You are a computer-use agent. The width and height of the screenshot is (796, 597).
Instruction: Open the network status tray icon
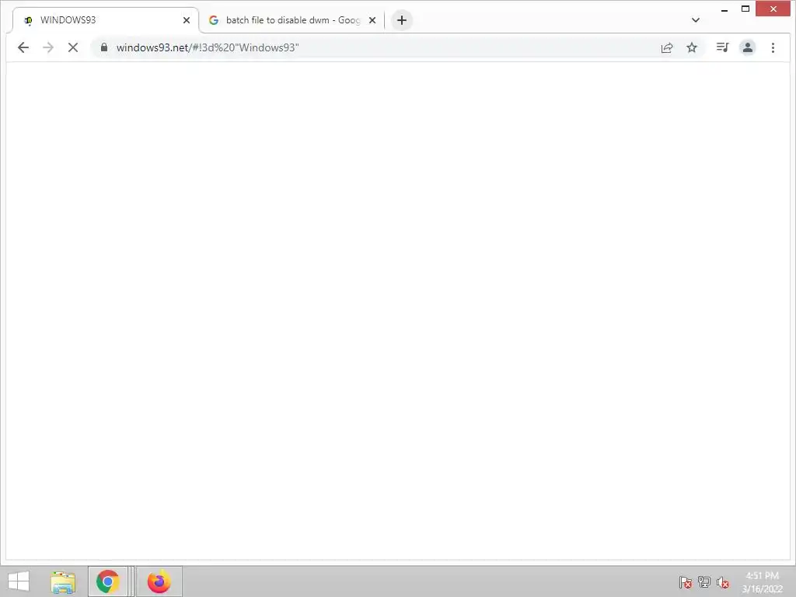[704, 582]
